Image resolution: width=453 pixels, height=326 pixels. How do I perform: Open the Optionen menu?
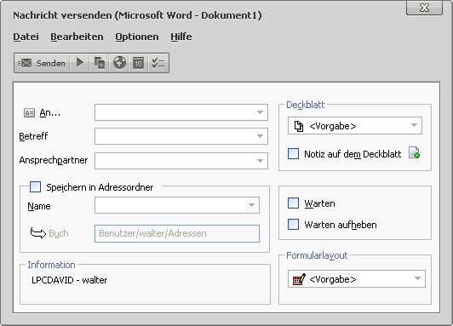tap(137, 37)
